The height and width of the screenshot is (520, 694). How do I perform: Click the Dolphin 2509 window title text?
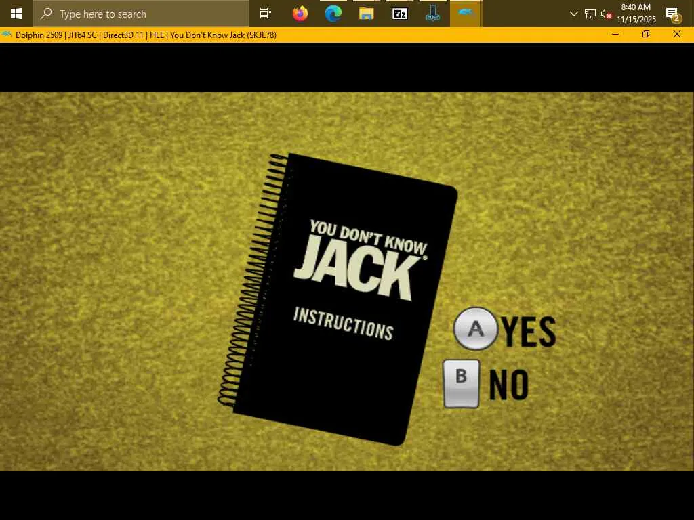[x=146, y=35]
